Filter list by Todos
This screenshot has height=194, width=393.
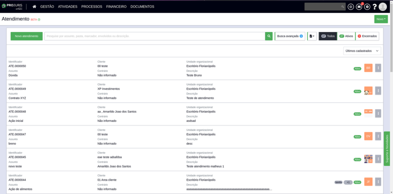[x=328, y=36]
